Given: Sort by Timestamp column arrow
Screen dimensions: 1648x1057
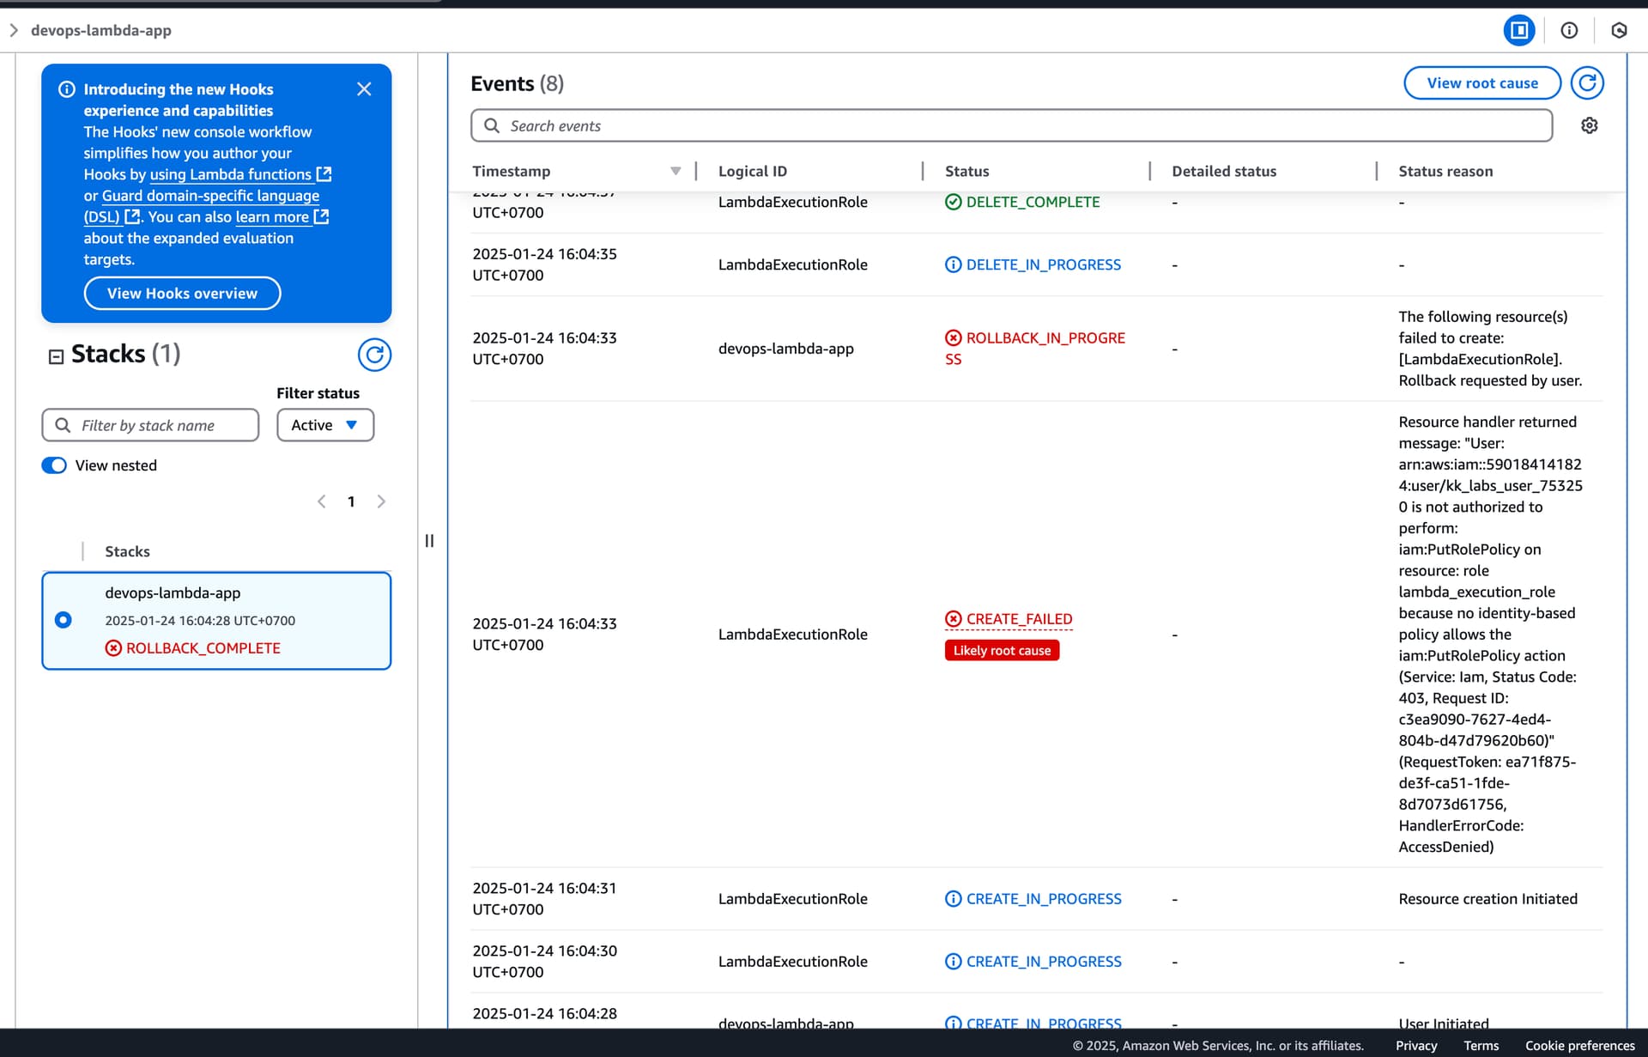Looking at the screenshot, I should (x=676, y=171).
